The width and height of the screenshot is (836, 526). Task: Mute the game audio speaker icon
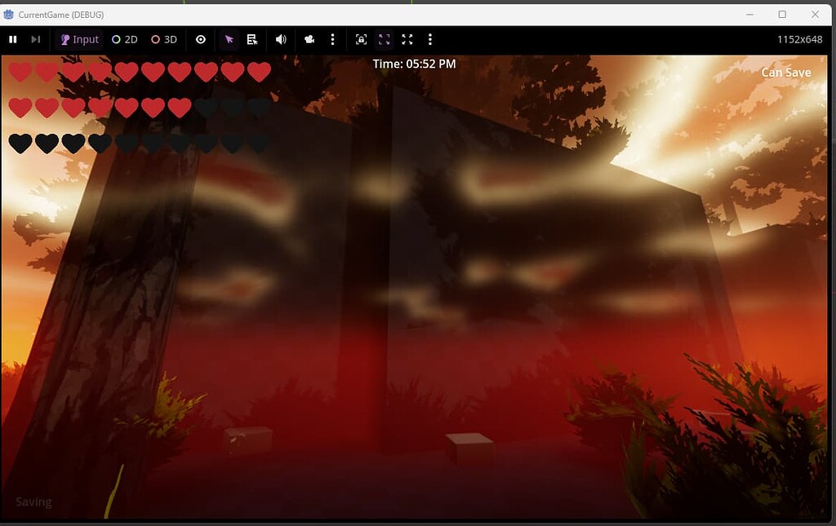pos(281,39)
